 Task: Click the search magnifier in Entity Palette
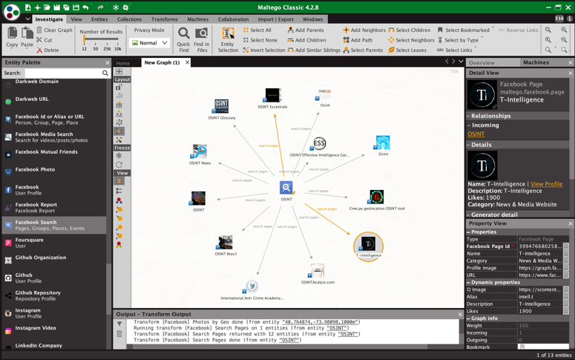[x=105, y=73]
